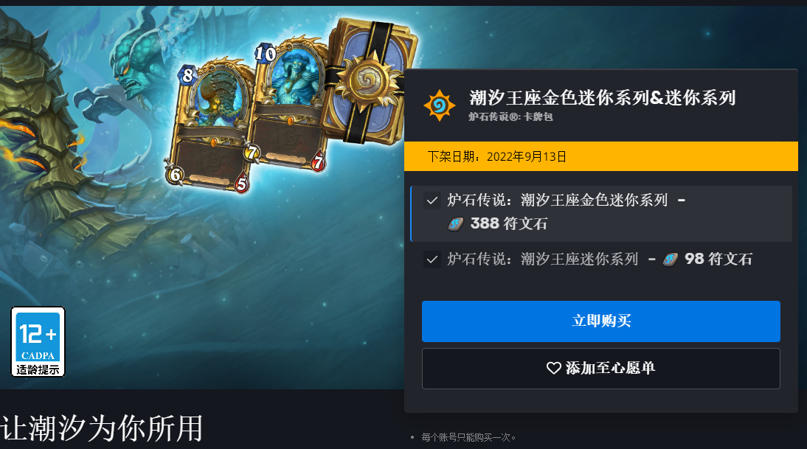
Task: Click the 添加至心愿单 wishlist button
Action: tap(601, 368)
